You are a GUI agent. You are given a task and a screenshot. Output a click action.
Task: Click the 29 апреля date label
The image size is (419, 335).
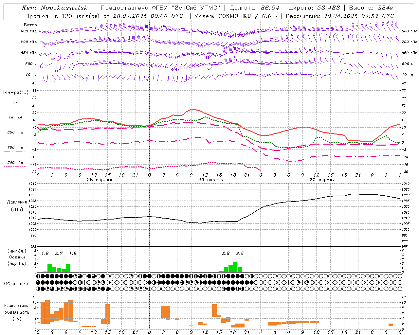tap(210, 180)
